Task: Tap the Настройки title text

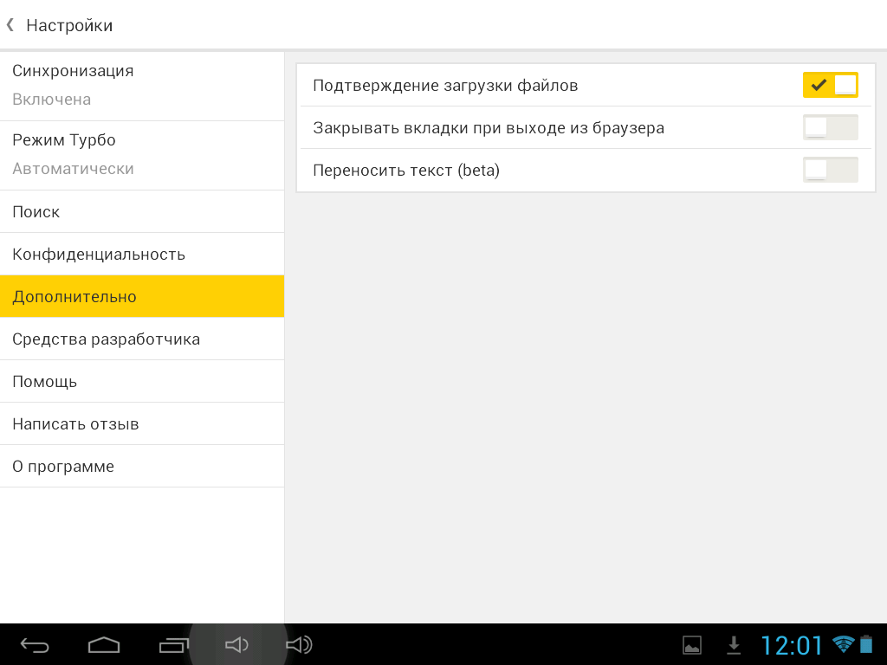Action: (x=69, y=25)
